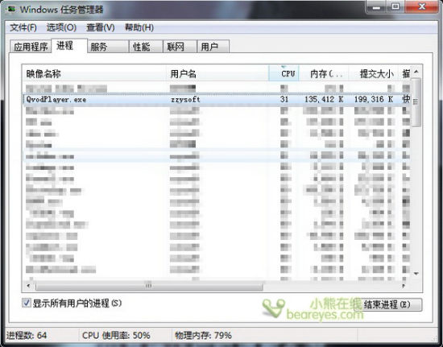Screen dimensions: 443x347
Task: Sort by 内存 column header
Action: pyautogui.click(x=324, y=74)
